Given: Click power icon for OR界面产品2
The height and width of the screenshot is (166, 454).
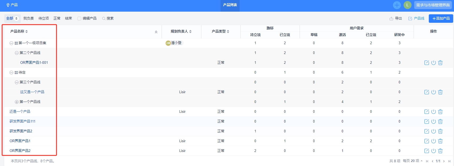Looking at the screenshot, I should (434, 151).
